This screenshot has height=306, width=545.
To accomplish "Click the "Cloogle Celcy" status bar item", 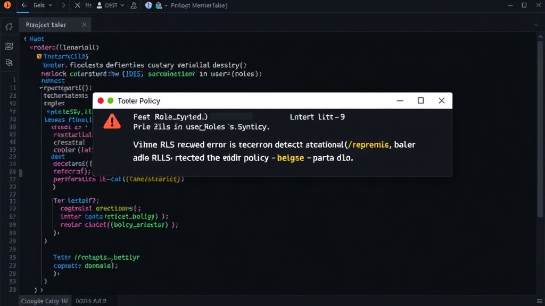I will pos(45,301).
